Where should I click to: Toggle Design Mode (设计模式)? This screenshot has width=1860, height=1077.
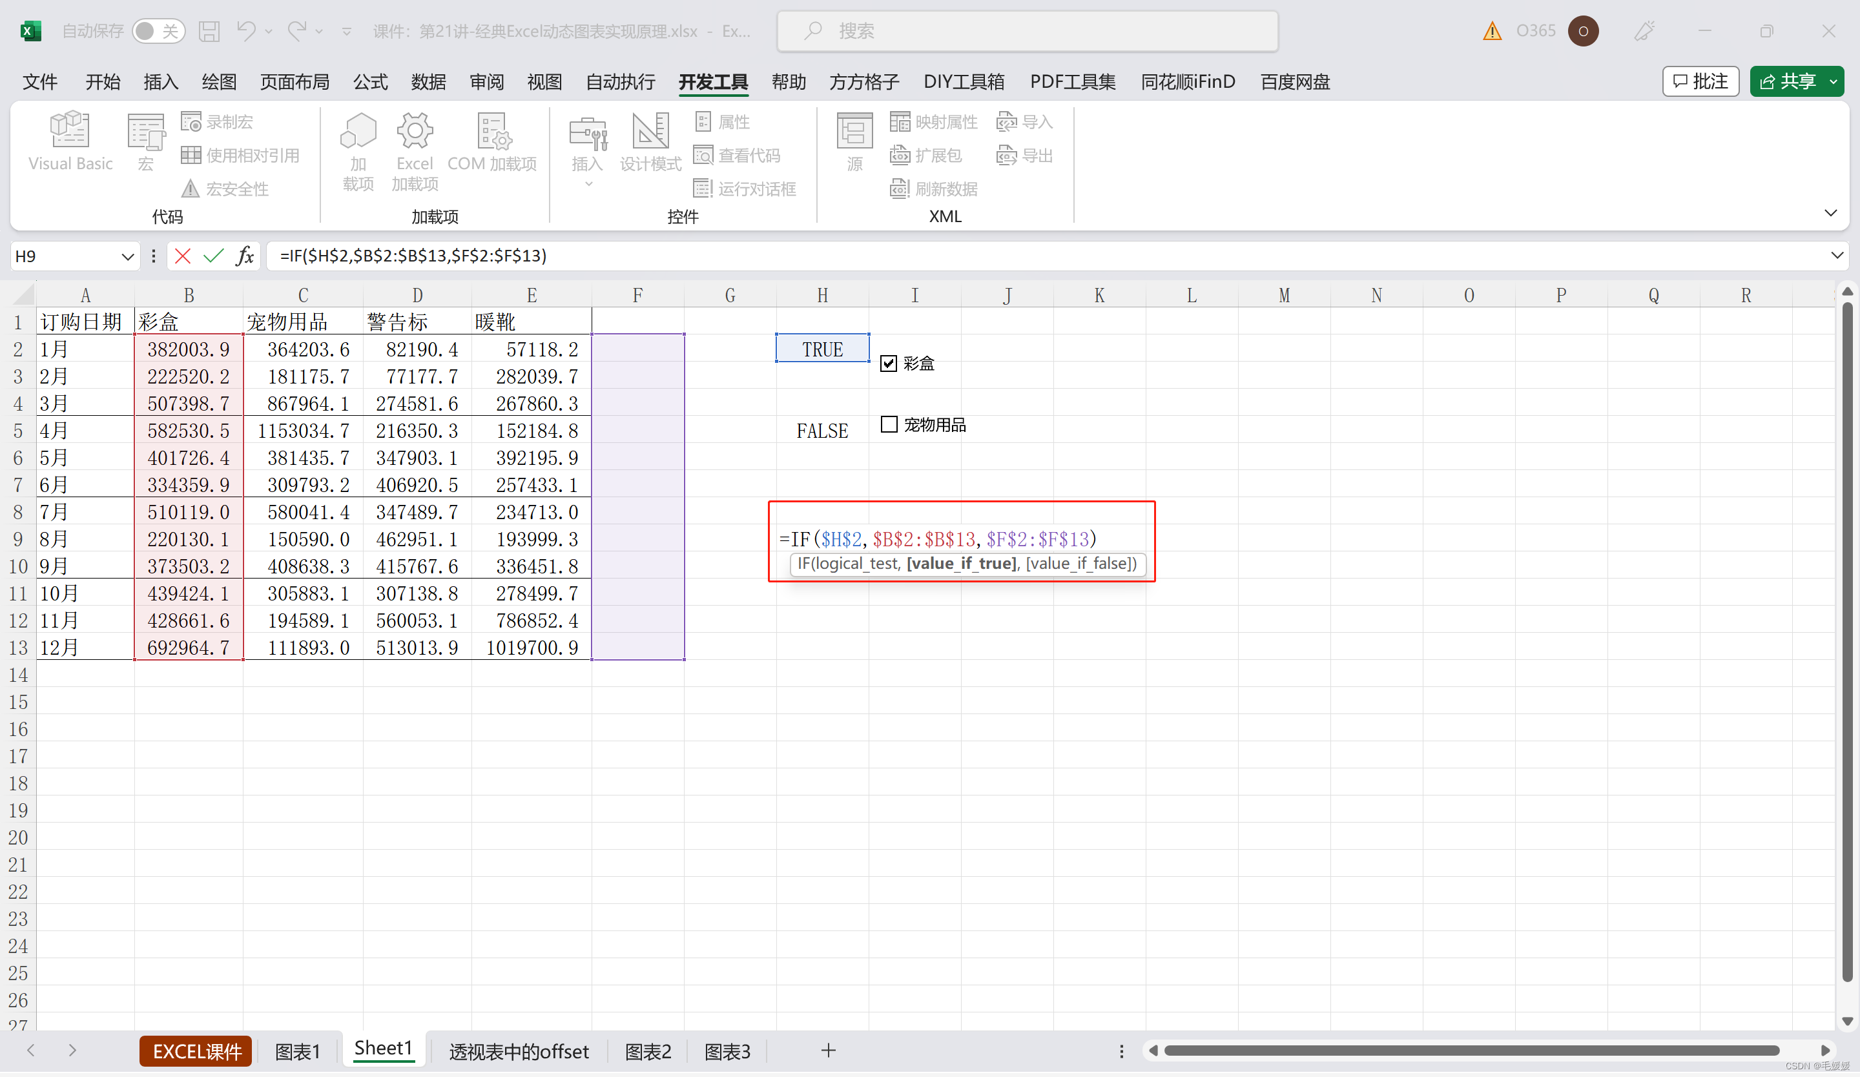point(650,142)
